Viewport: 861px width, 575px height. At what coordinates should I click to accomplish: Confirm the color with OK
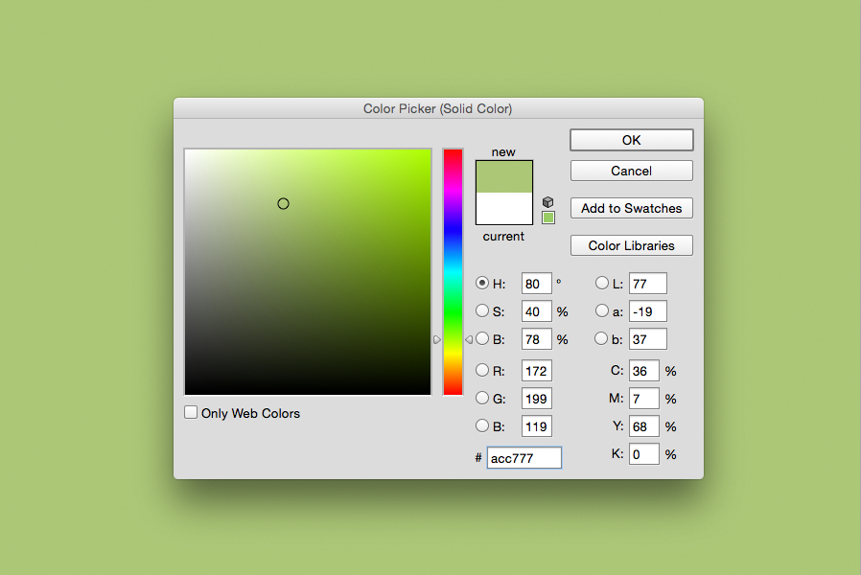click(x=631, y=139)
